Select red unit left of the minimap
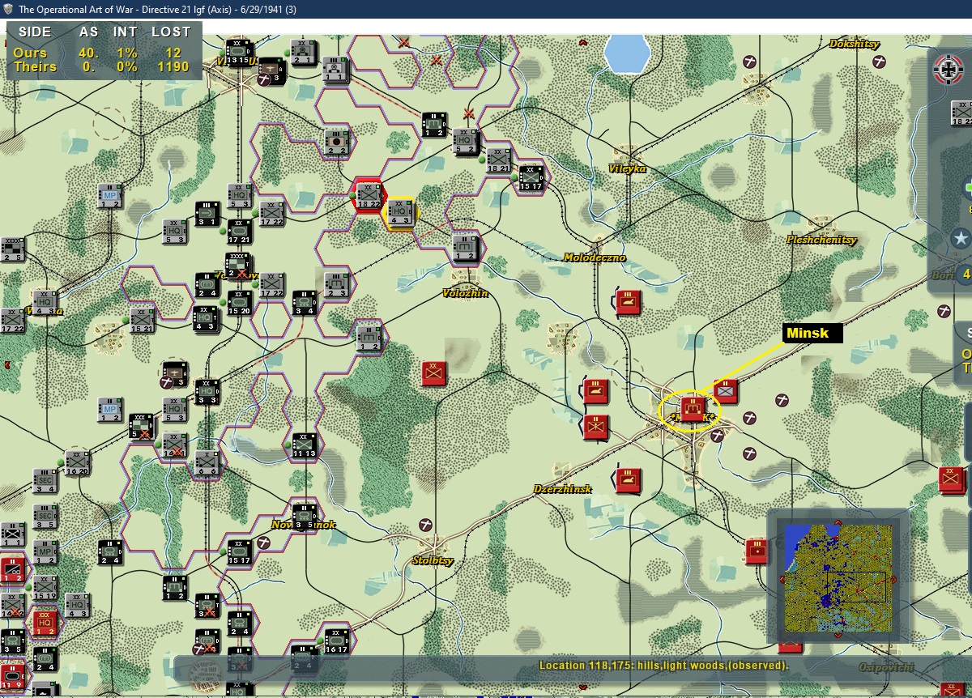The width and height of the screenshot is (972, 698). [758, 551]
